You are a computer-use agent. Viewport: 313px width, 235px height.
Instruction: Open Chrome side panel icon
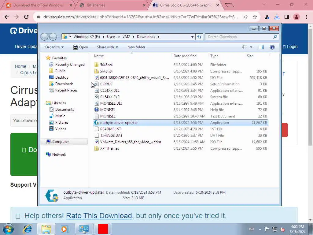coord(287,17)
